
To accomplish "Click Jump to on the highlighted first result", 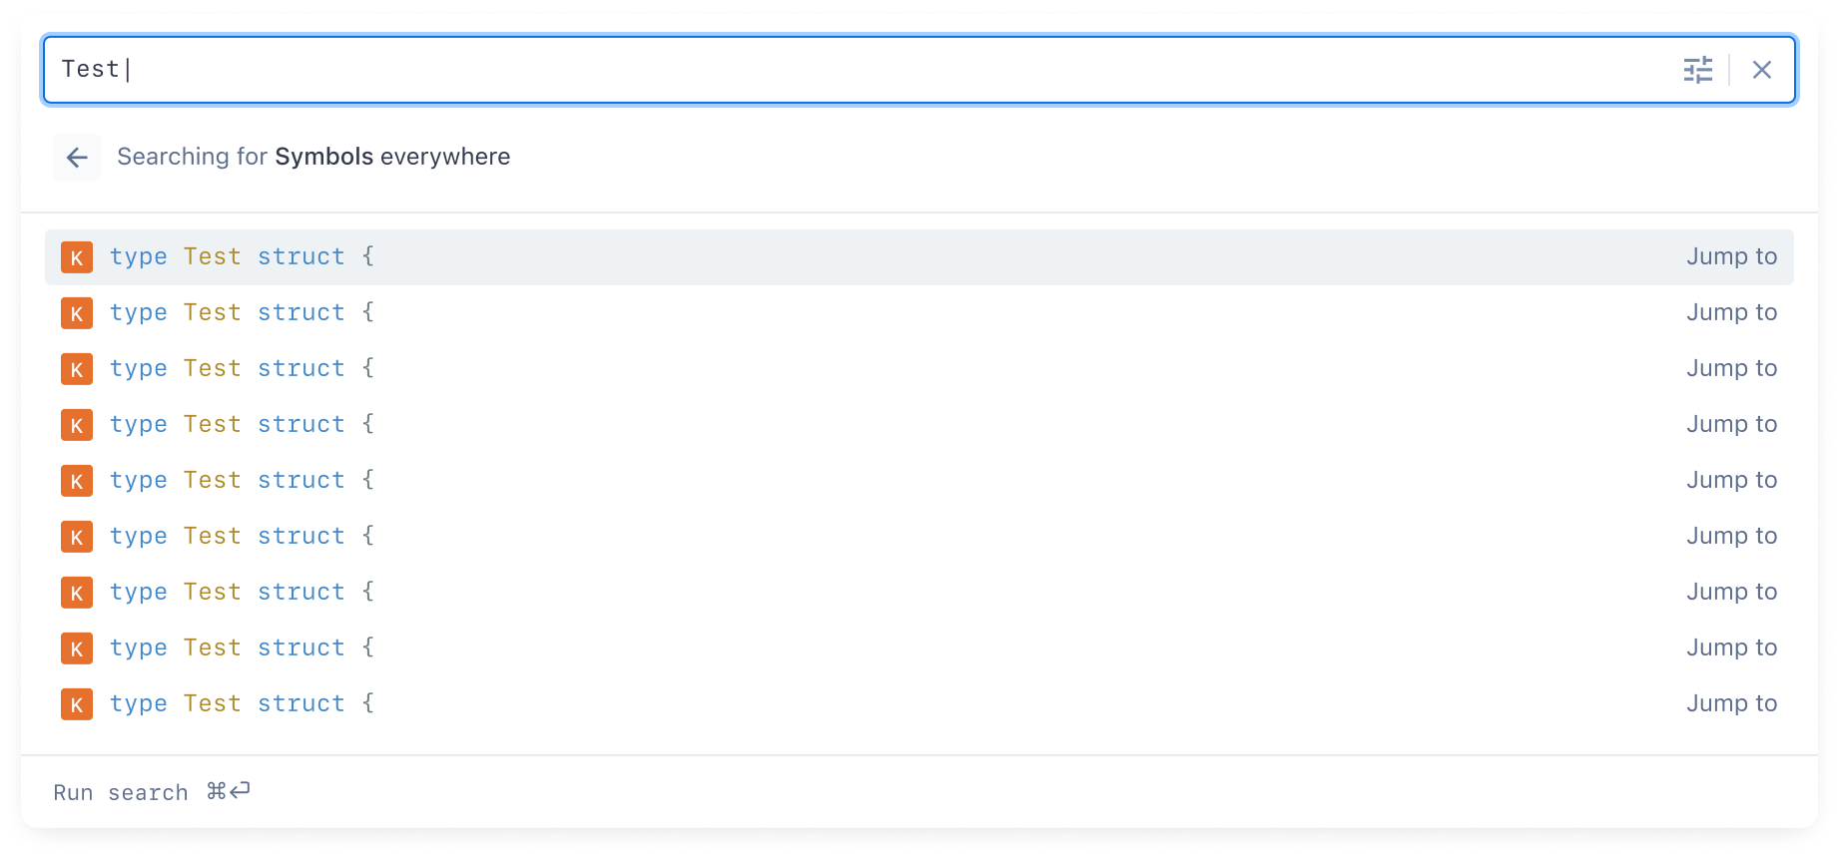I will pos(1732,257).
